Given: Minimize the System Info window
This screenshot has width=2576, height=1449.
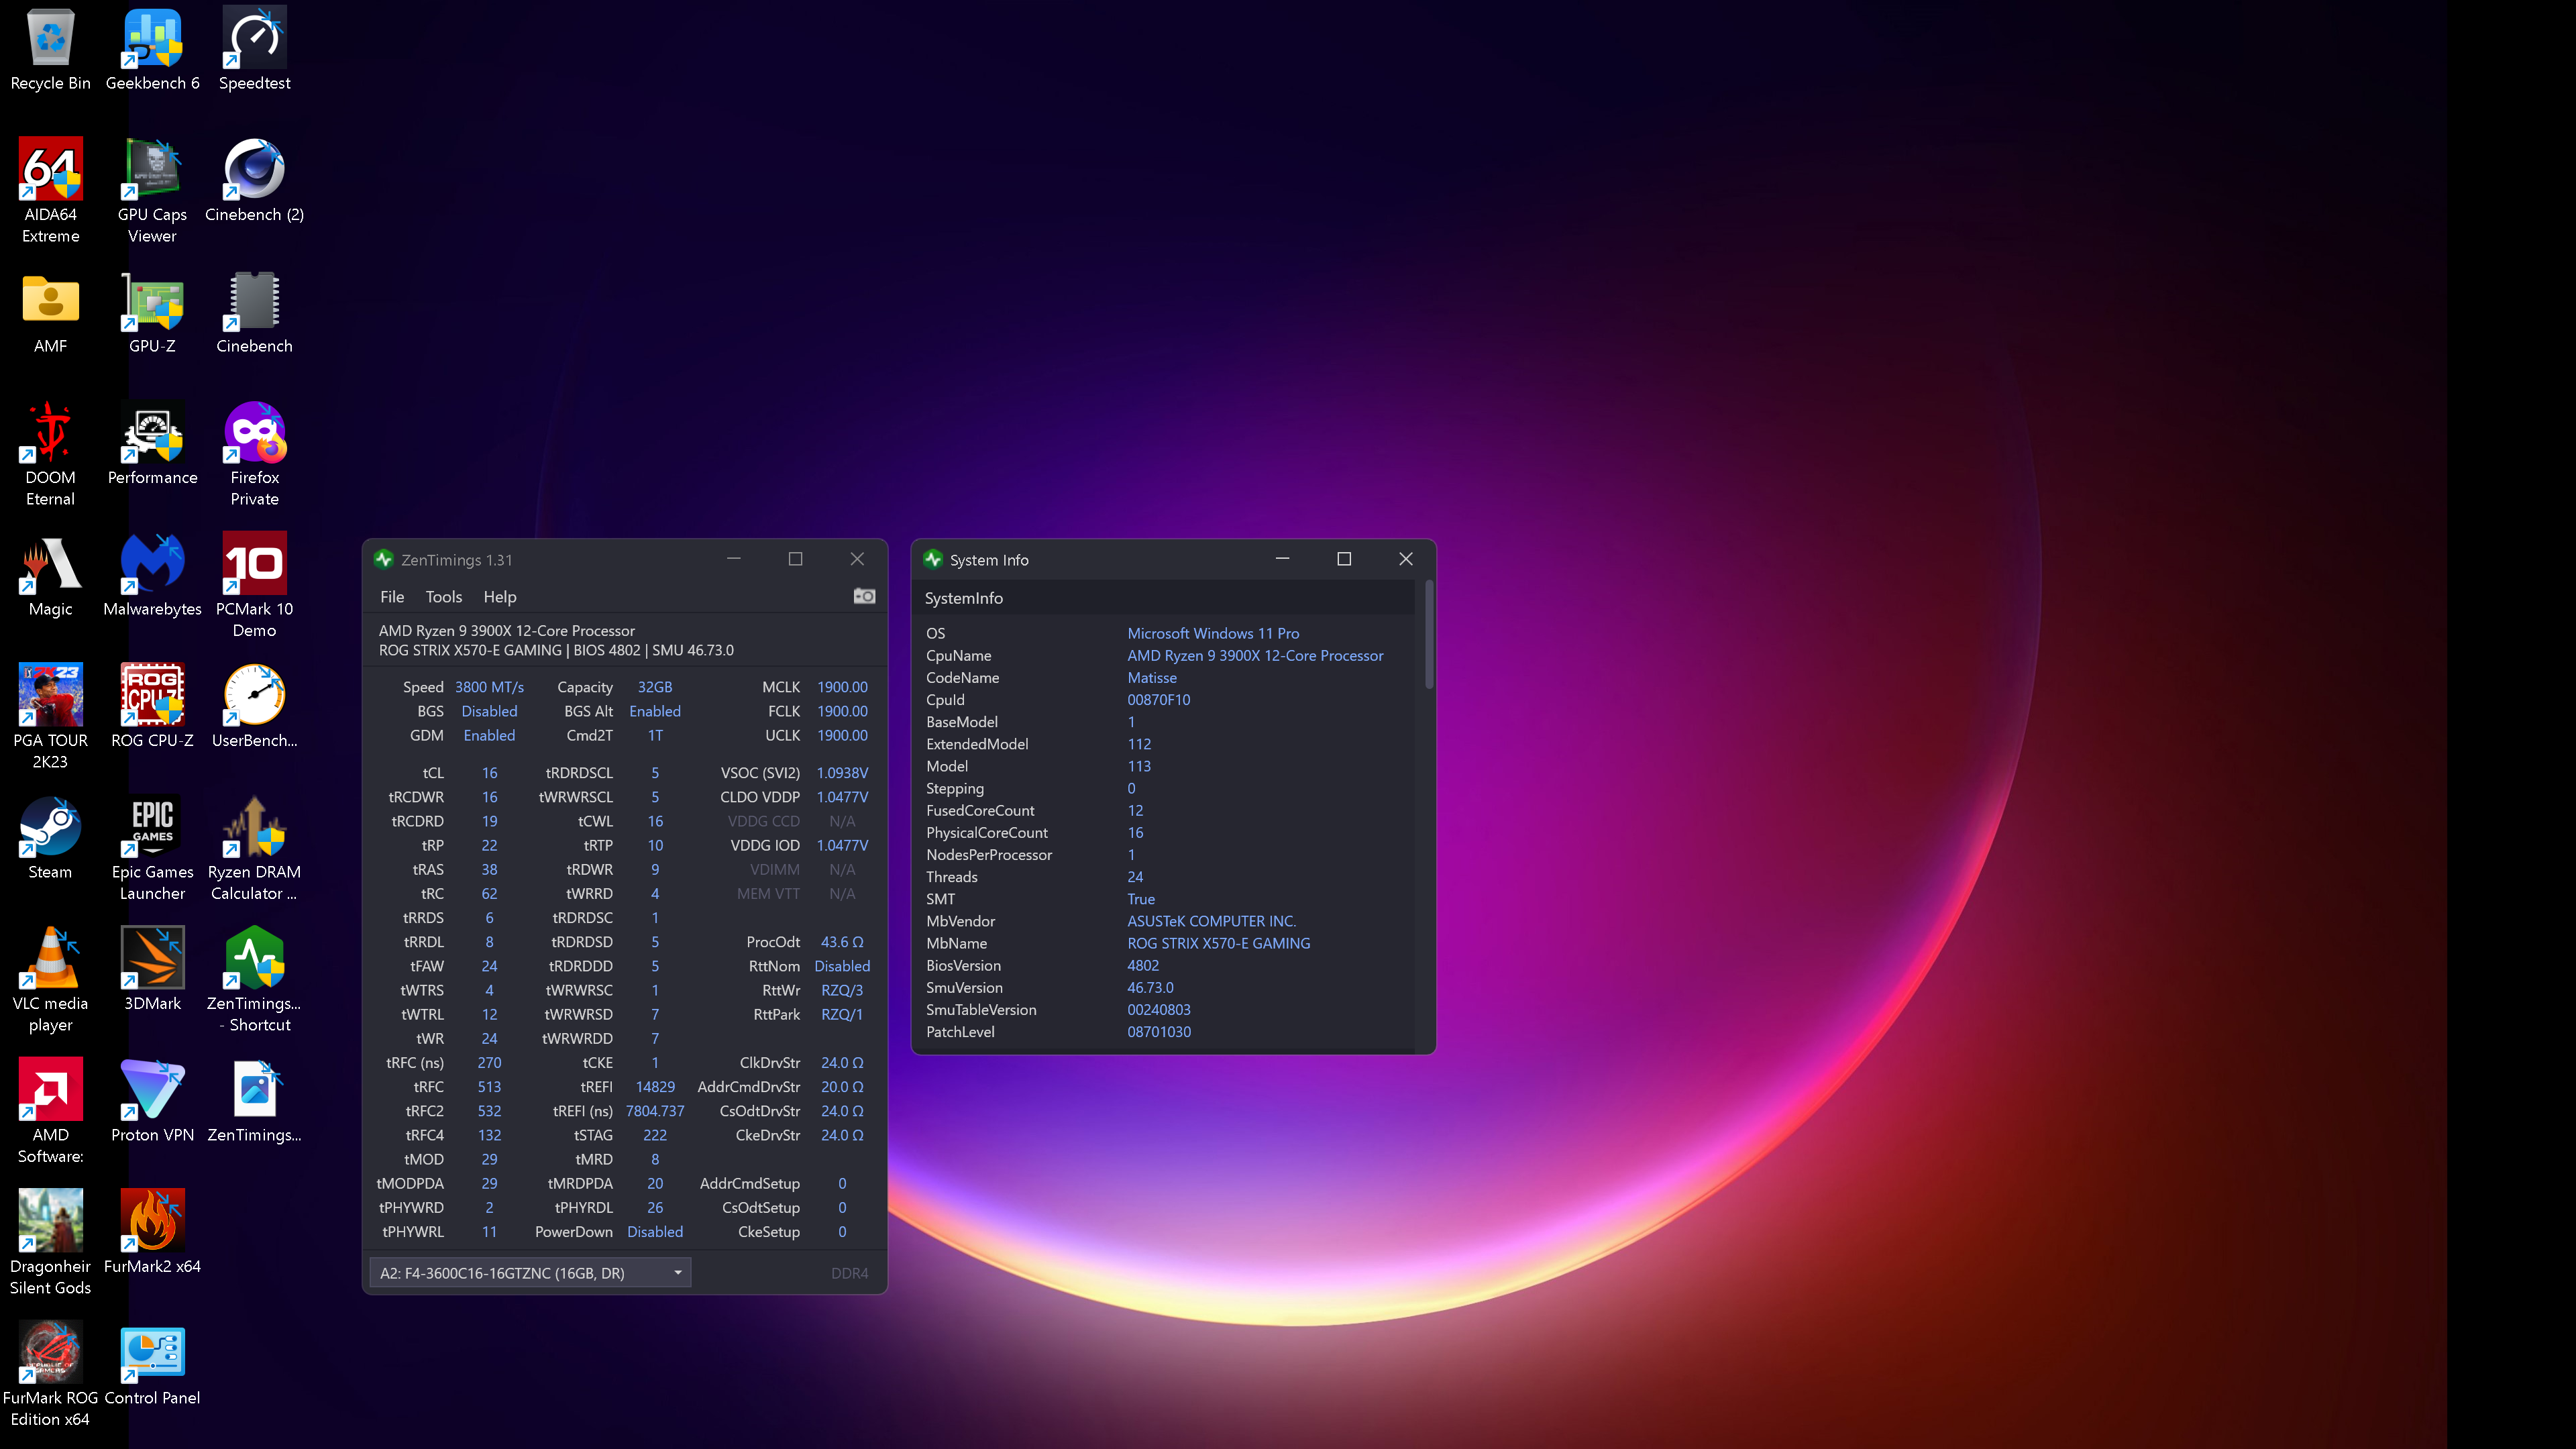Looking at the screenshot, I should point(1282,559).
